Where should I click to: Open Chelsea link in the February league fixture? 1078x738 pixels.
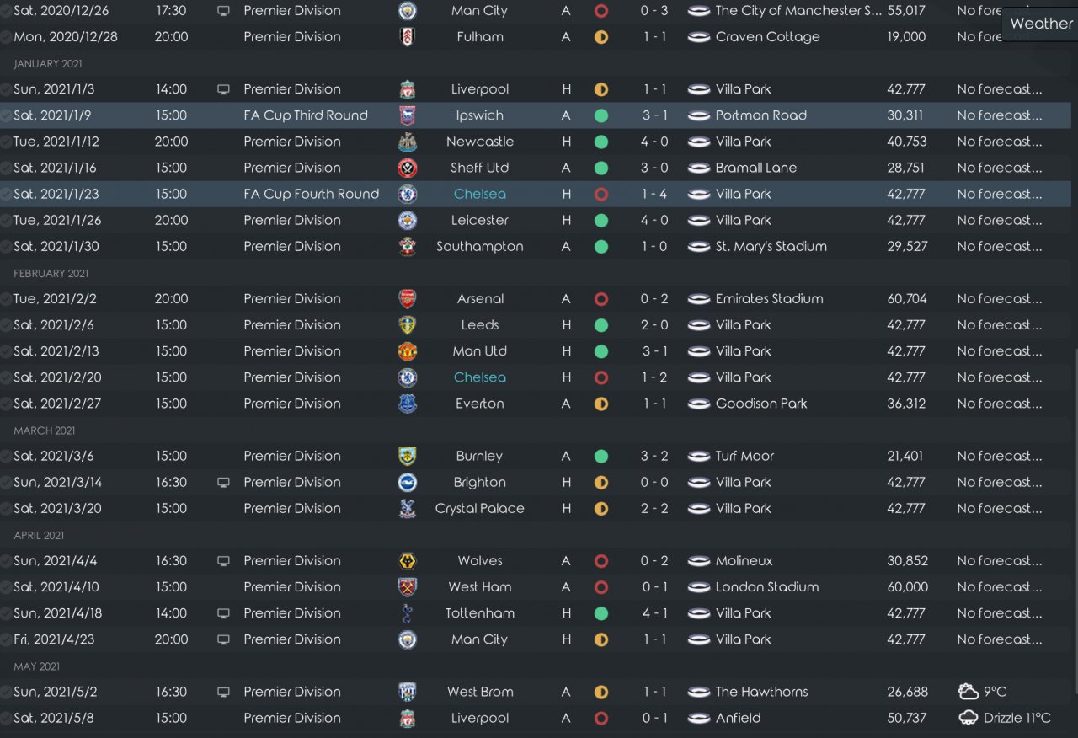click(479, 377)
